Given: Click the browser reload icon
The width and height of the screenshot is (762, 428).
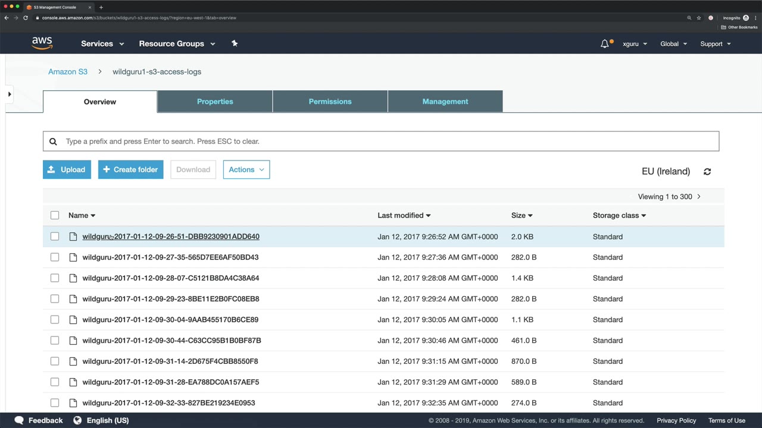Looking at the screenshot, I should 26,18.
